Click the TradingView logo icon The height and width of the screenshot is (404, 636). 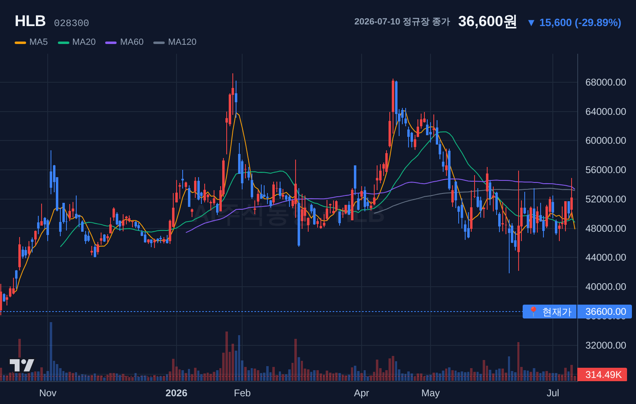[22, 365]
